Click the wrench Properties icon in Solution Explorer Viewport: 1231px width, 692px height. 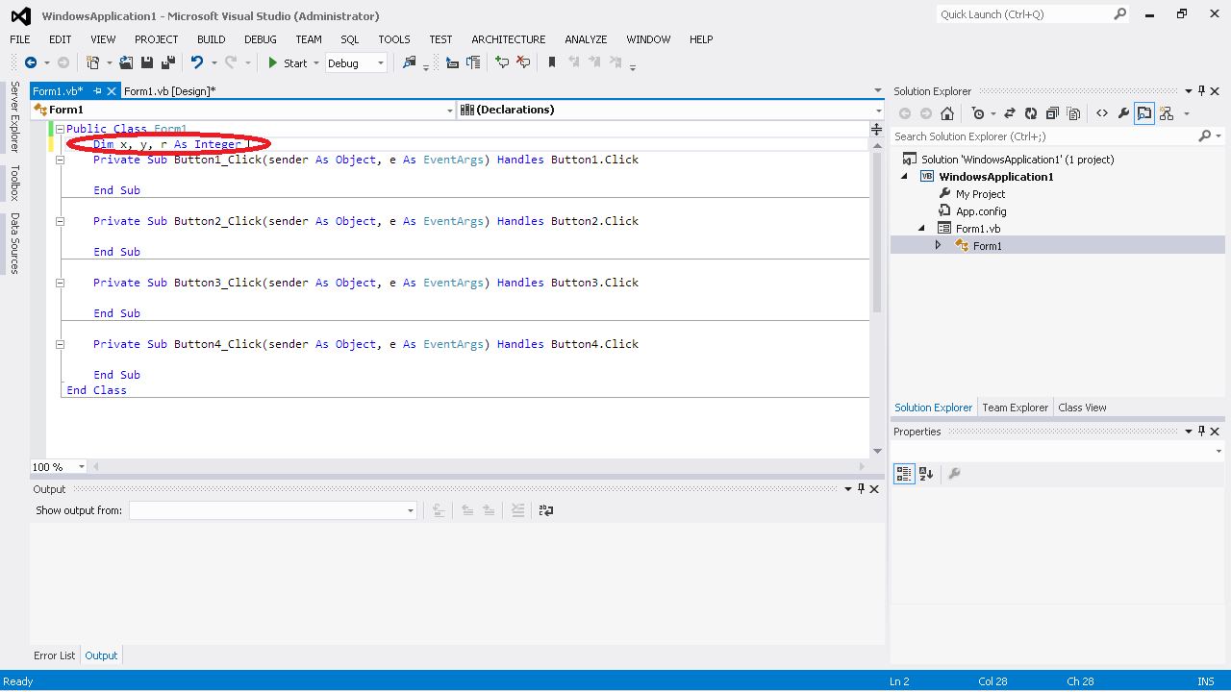(1122, 113)
